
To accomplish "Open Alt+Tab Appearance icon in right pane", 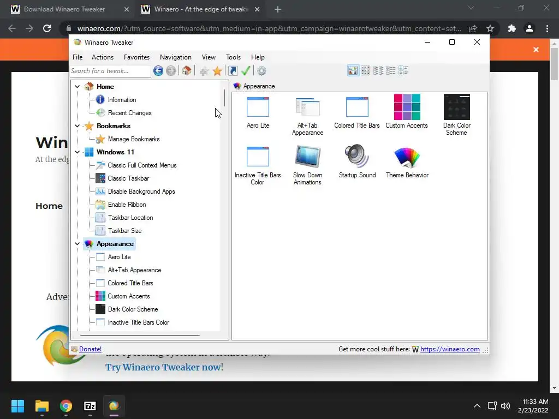I will [307, 107].
